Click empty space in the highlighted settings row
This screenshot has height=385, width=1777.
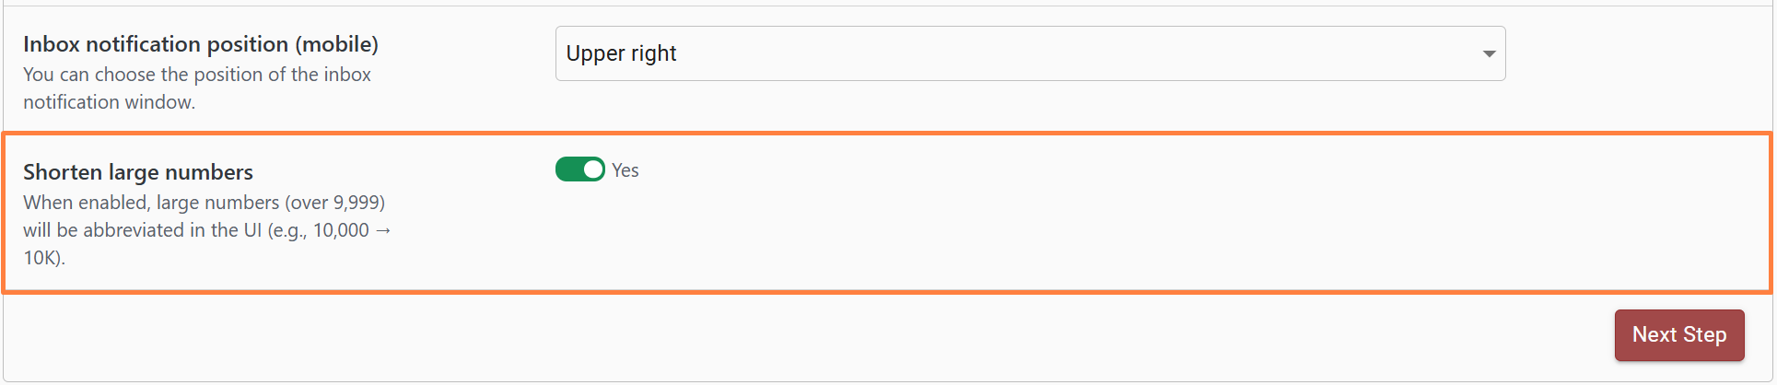(x=1105, y=221)
